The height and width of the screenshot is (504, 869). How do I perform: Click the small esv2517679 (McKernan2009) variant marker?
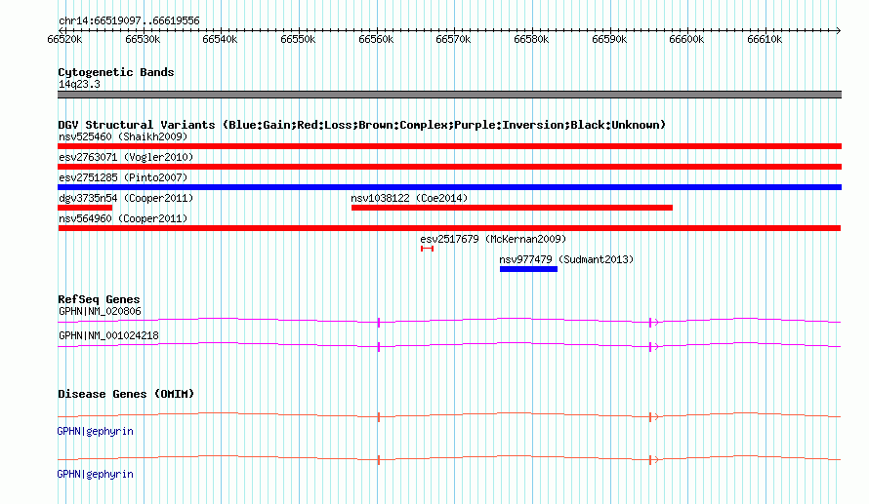[427, 249]
